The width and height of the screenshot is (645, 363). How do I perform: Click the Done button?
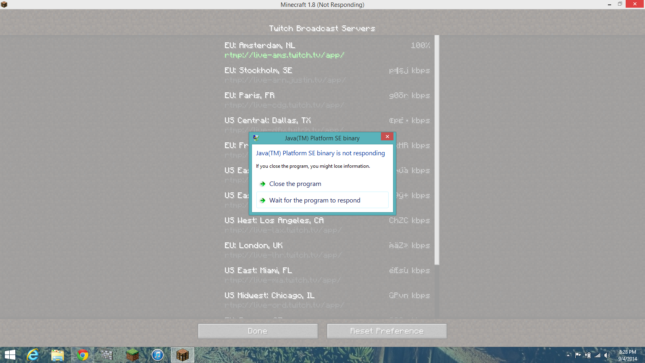pos(258,331)
